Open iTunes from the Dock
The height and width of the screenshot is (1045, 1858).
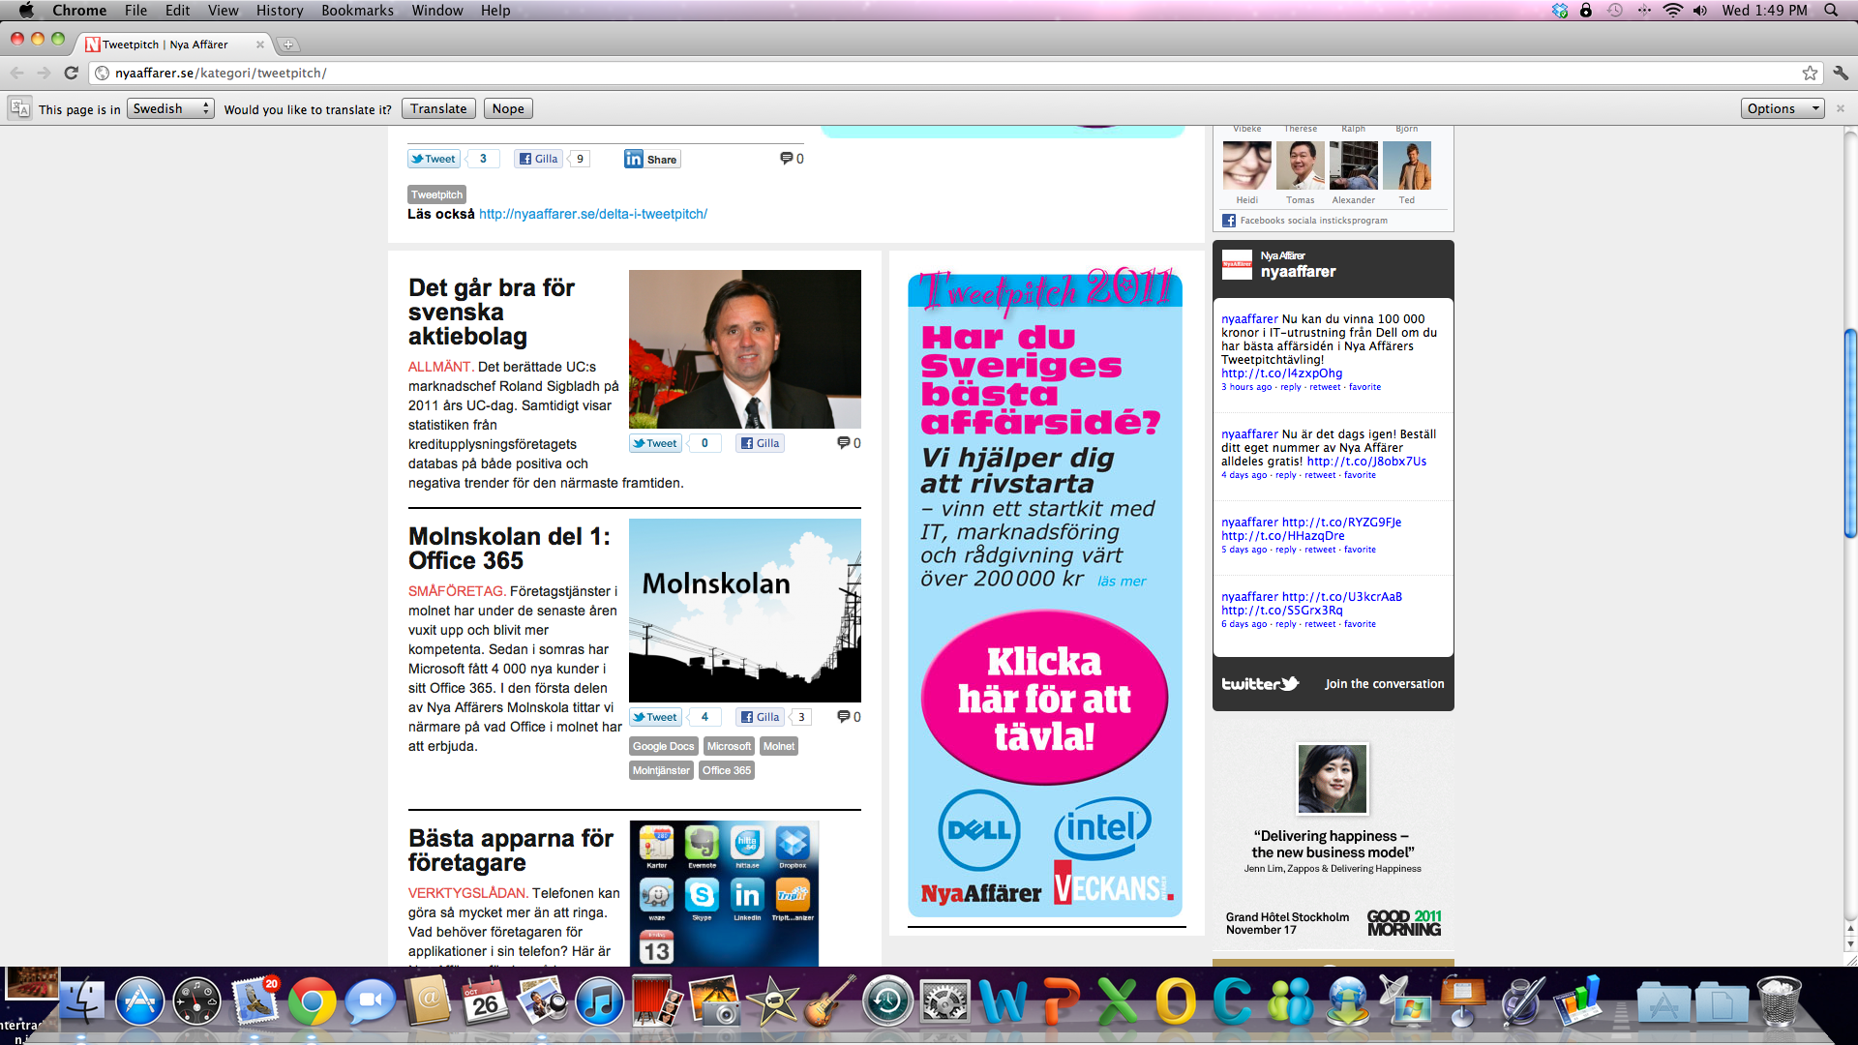pyautogui.click(x=600, y=1001)
